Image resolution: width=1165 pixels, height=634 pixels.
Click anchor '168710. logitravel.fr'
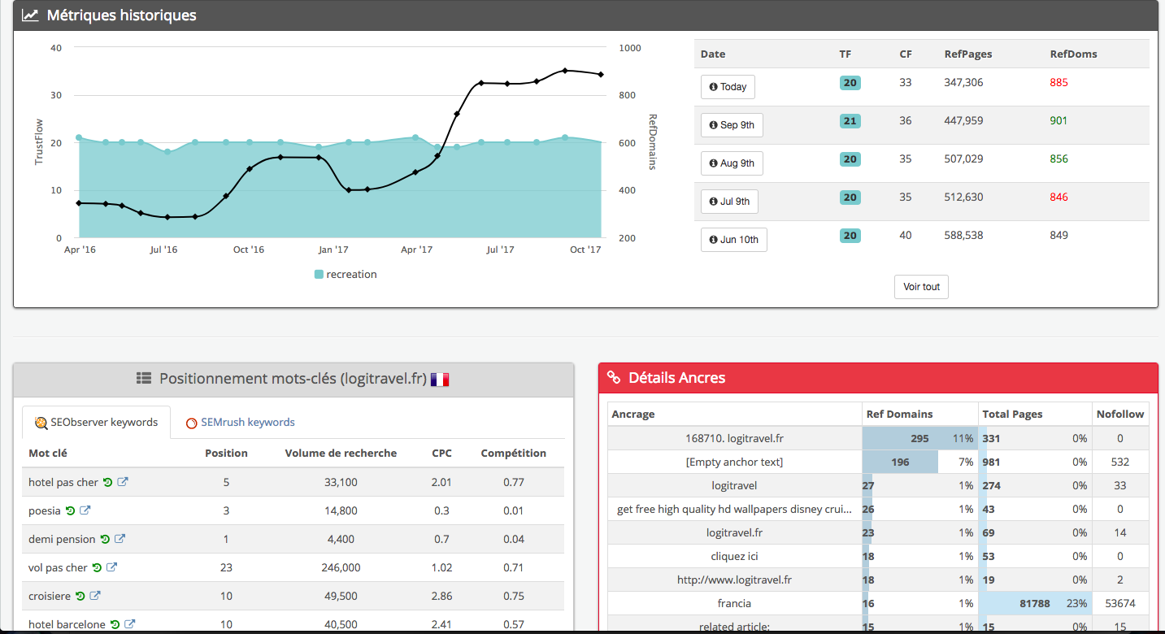point(734,438)
